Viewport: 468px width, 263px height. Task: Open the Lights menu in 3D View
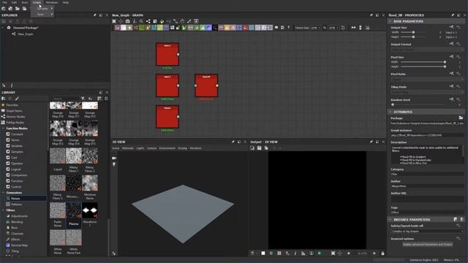[140, 148]
